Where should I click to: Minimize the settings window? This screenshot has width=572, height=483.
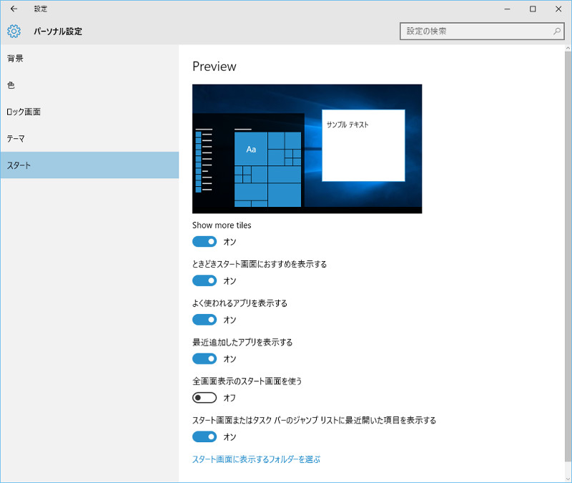pos(507,9)
